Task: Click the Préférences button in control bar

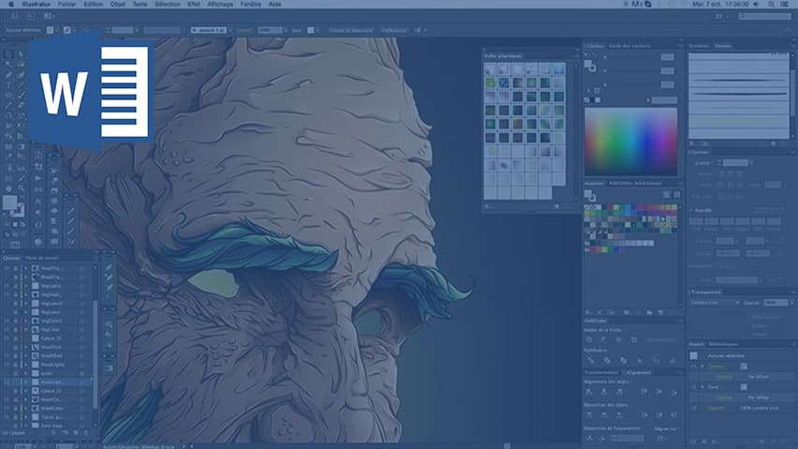Action: (394, 31)
